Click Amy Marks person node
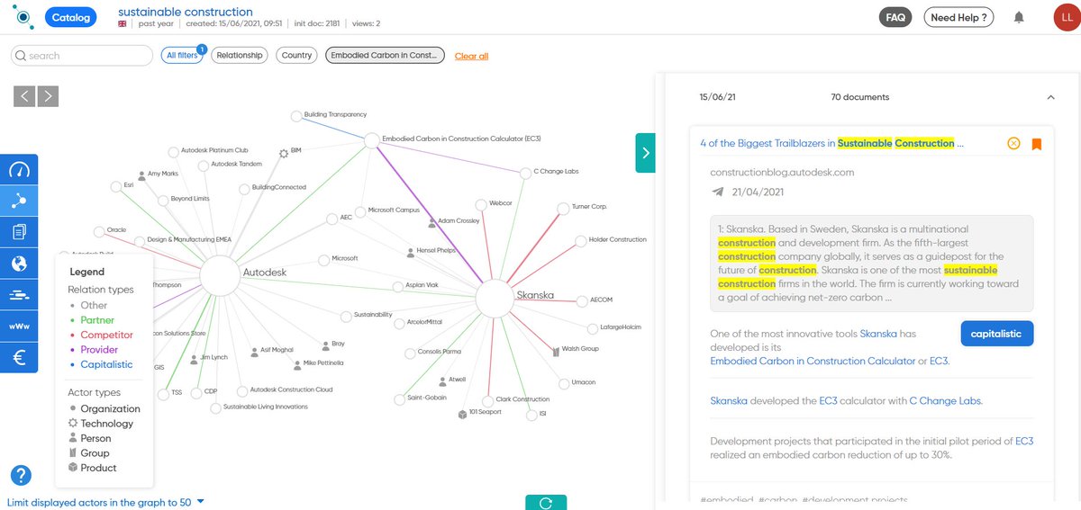 coord(141,175)
